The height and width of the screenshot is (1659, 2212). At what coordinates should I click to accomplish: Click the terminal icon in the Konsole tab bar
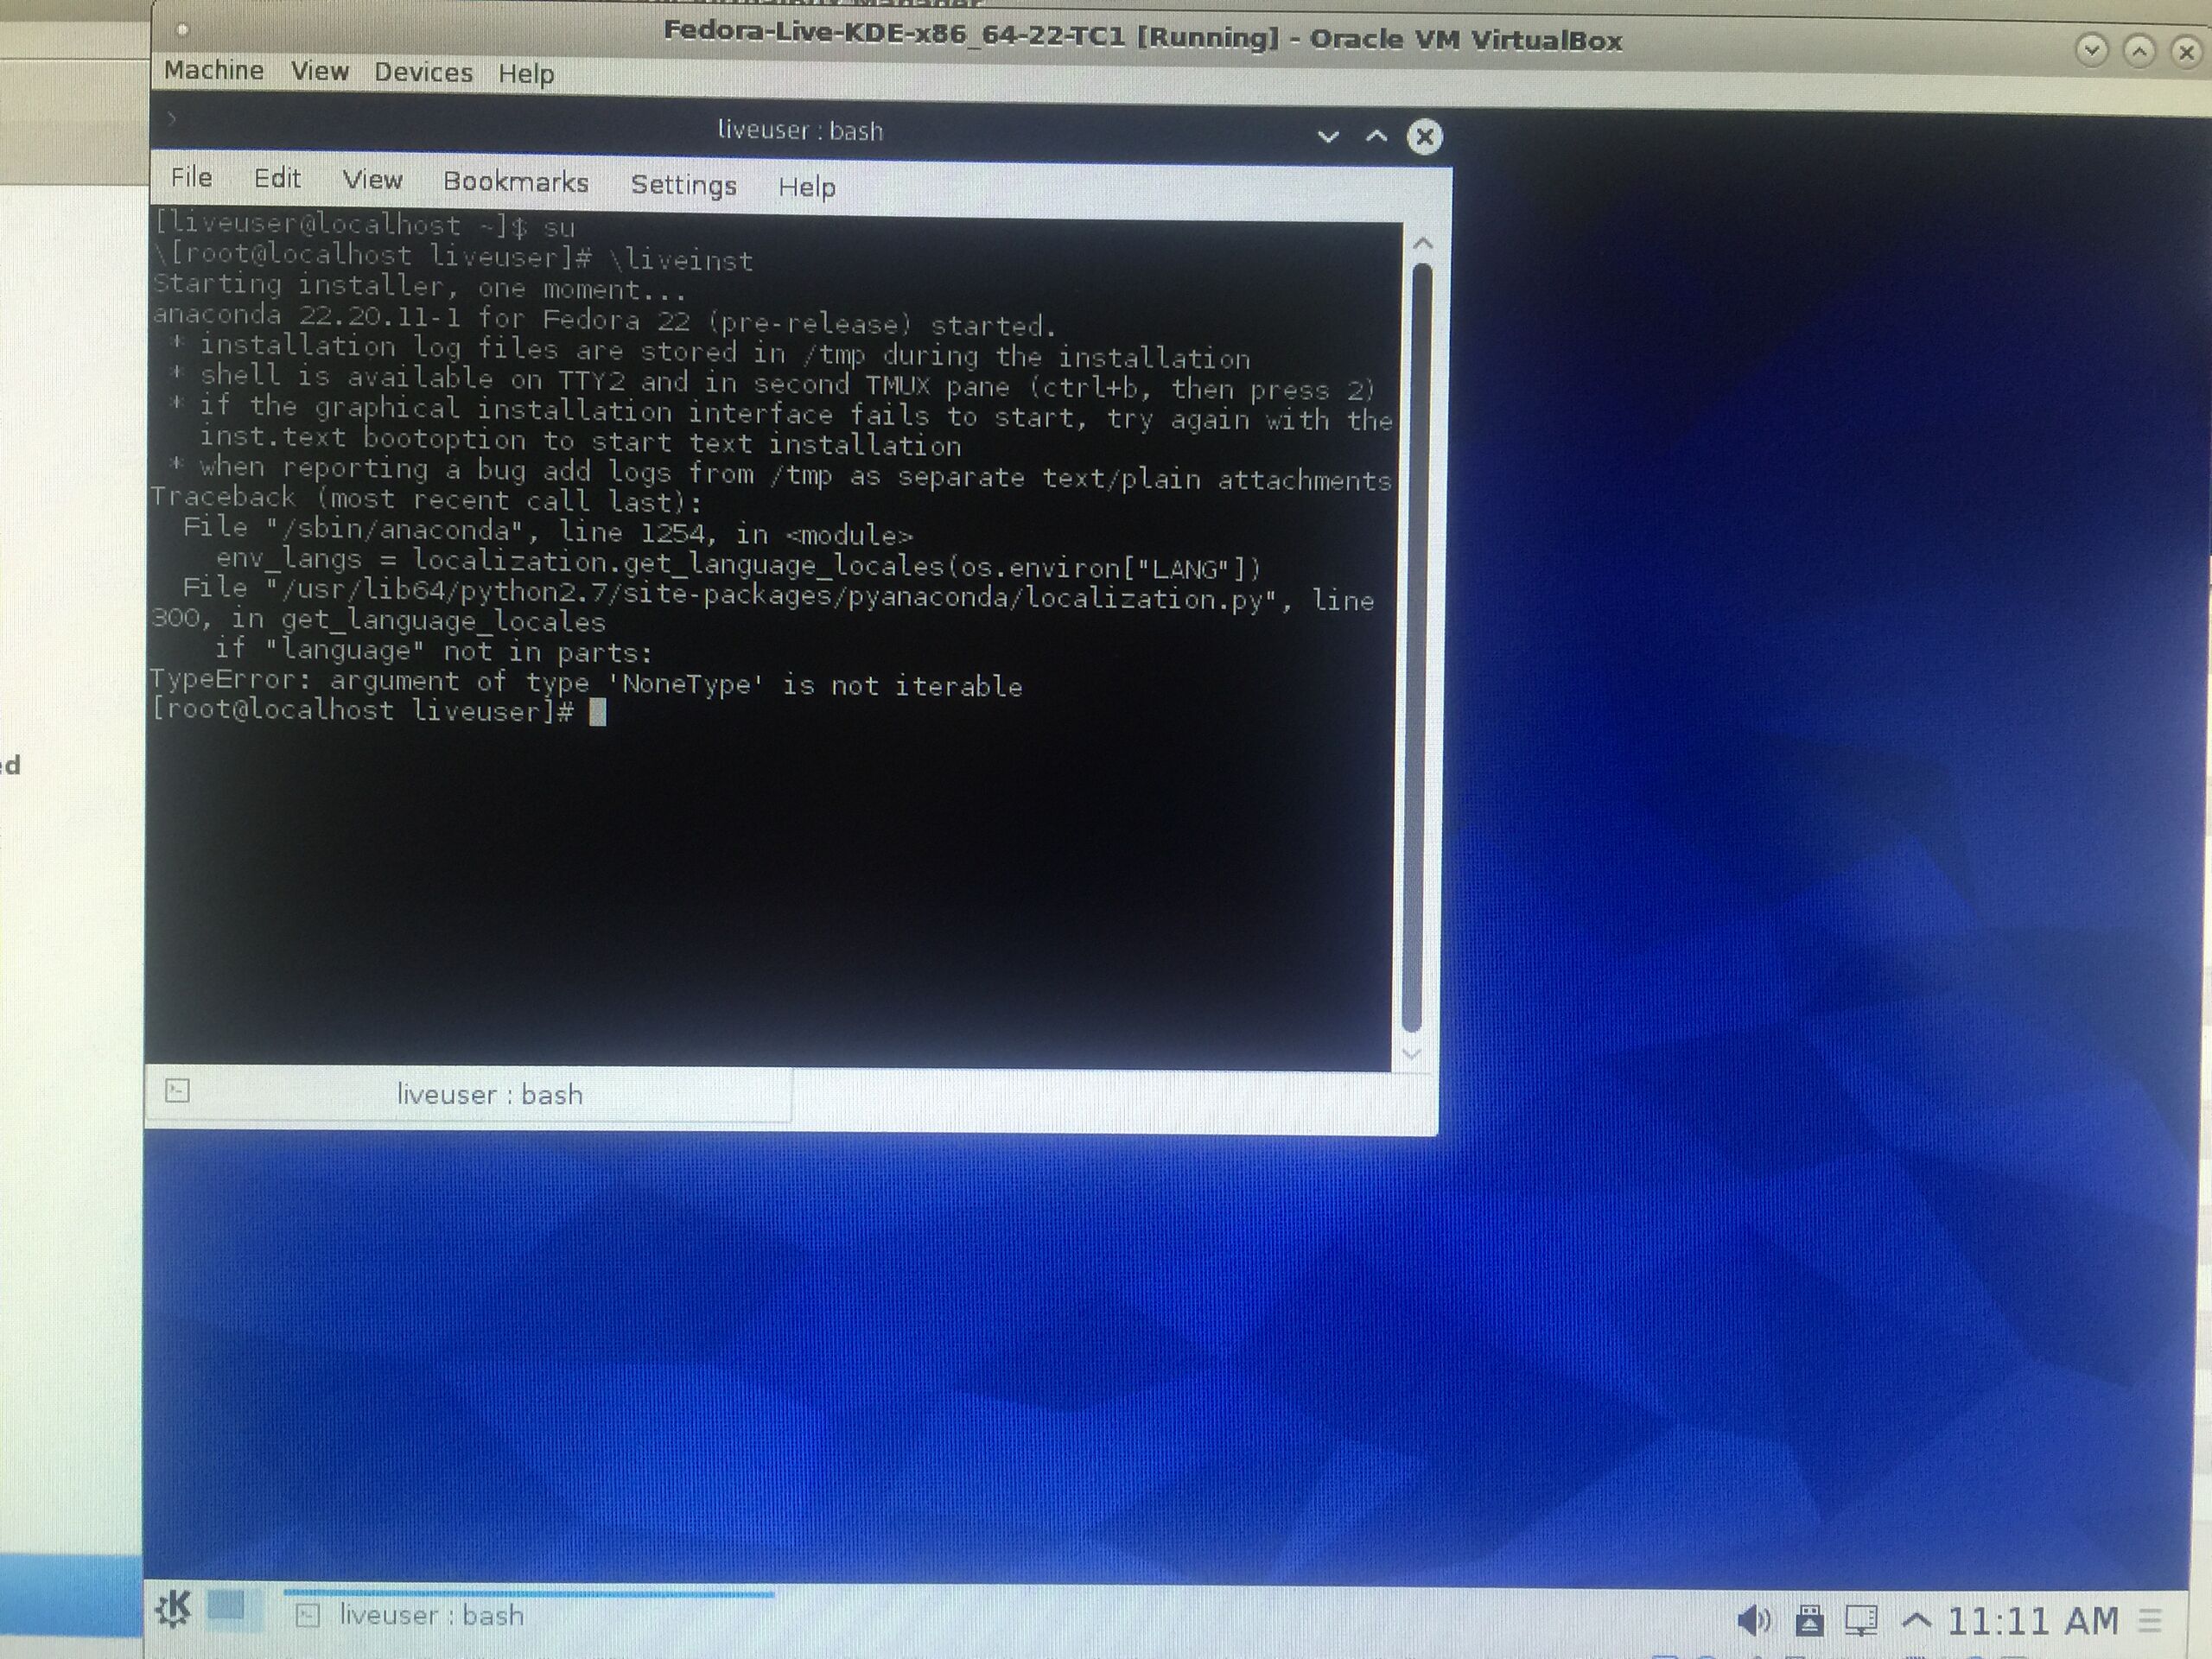tap(177, 1091)
